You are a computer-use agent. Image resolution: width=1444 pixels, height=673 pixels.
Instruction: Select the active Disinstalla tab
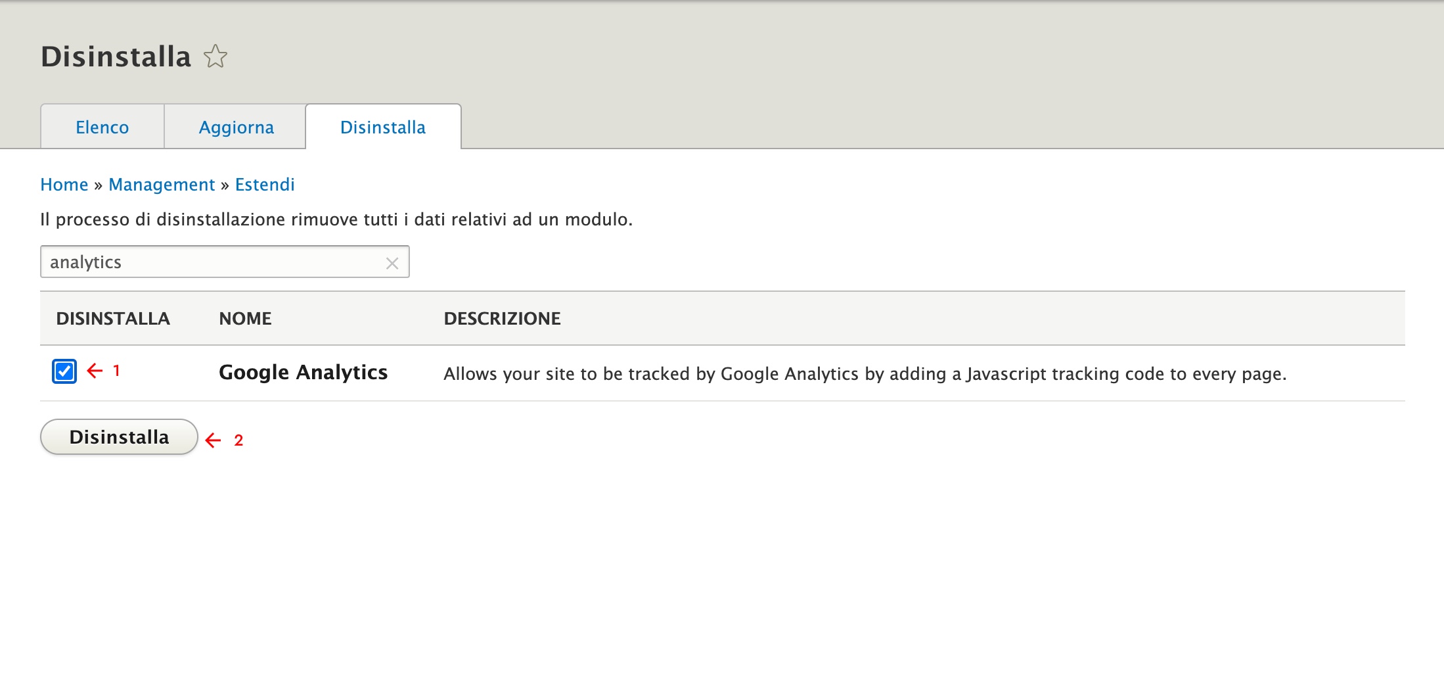coord(382,127)
